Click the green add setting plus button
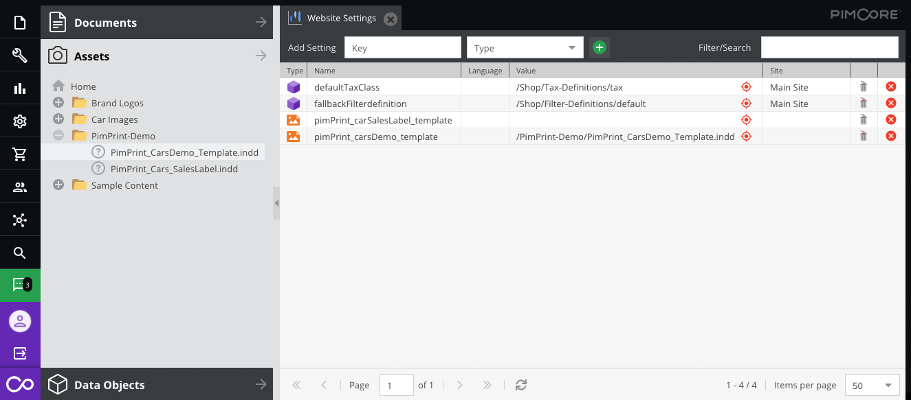911x400 pixels. click(x=600, y=47)
